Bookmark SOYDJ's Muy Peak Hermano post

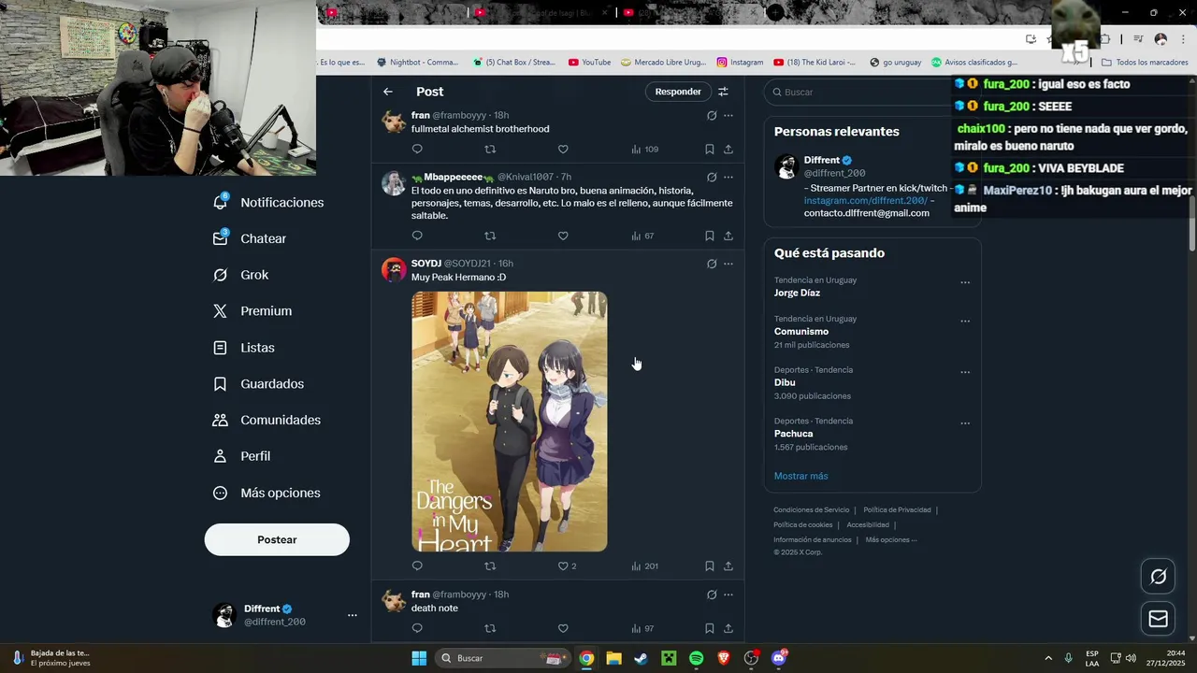click(710, 566)
